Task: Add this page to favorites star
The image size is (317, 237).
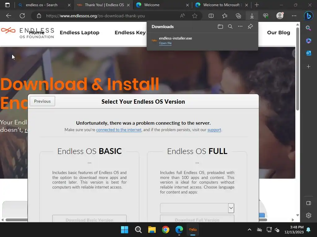Action: 195,16
